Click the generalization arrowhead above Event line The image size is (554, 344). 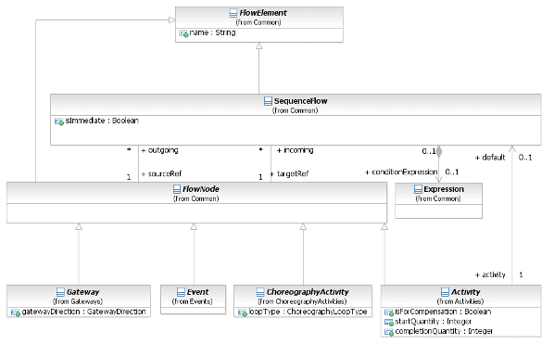[x=194, y=226]
